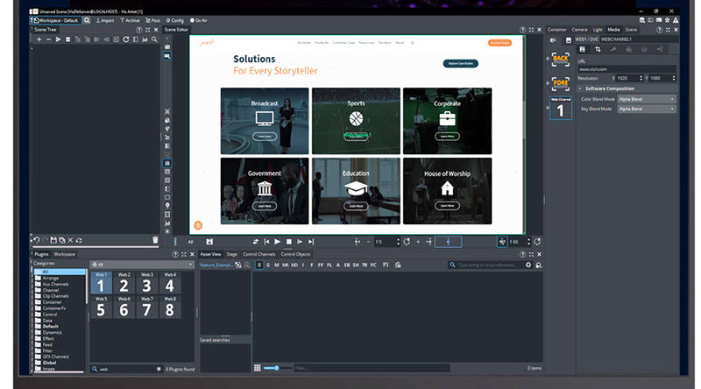Click the Web Channel 1 media asset
The width and height of the screenshot is (701, 389).
(x=561, y=110)
